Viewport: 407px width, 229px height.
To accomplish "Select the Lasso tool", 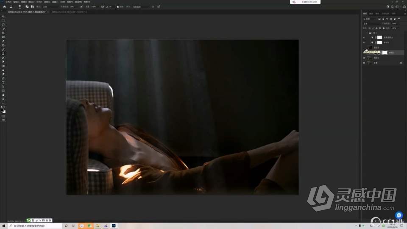I will [3, 25].
